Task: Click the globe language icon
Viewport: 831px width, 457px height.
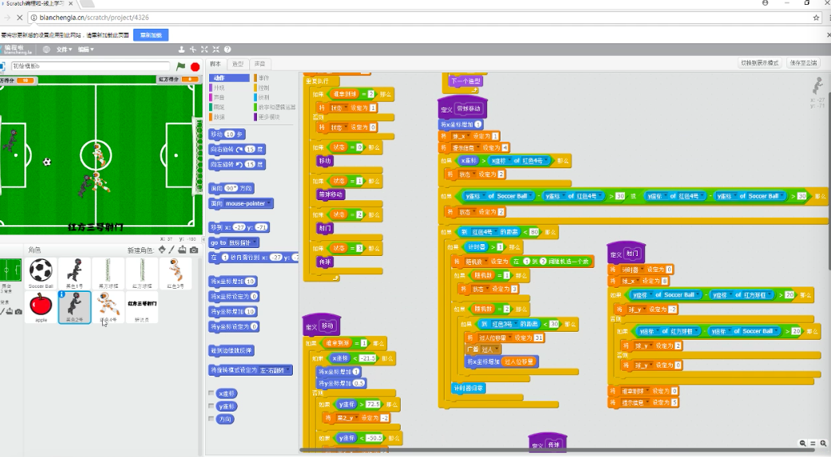Action: (x=46, y=49)
